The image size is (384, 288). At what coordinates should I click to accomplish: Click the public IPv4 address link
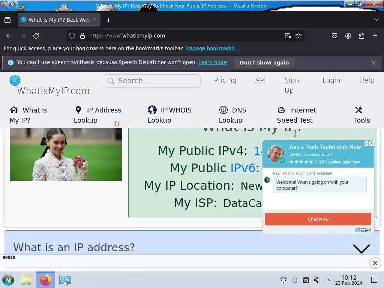258,151
